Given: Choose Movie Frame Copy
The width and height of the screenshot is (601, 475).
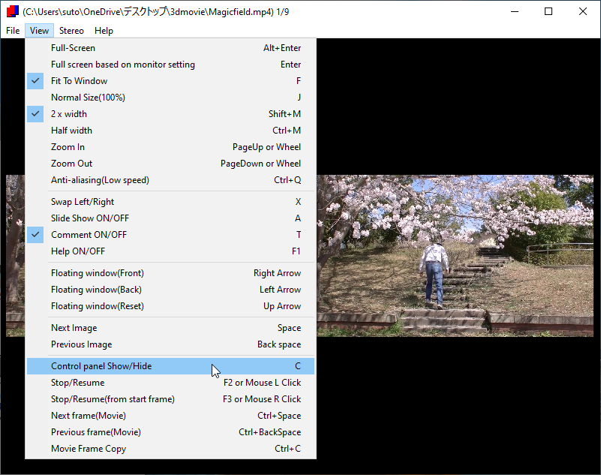Looking at the screenshot, I should pos(170,449).
